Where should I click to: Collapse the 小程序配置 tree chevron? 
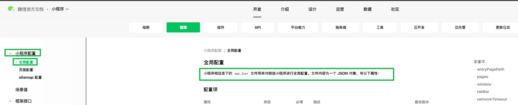pos(10,54)
